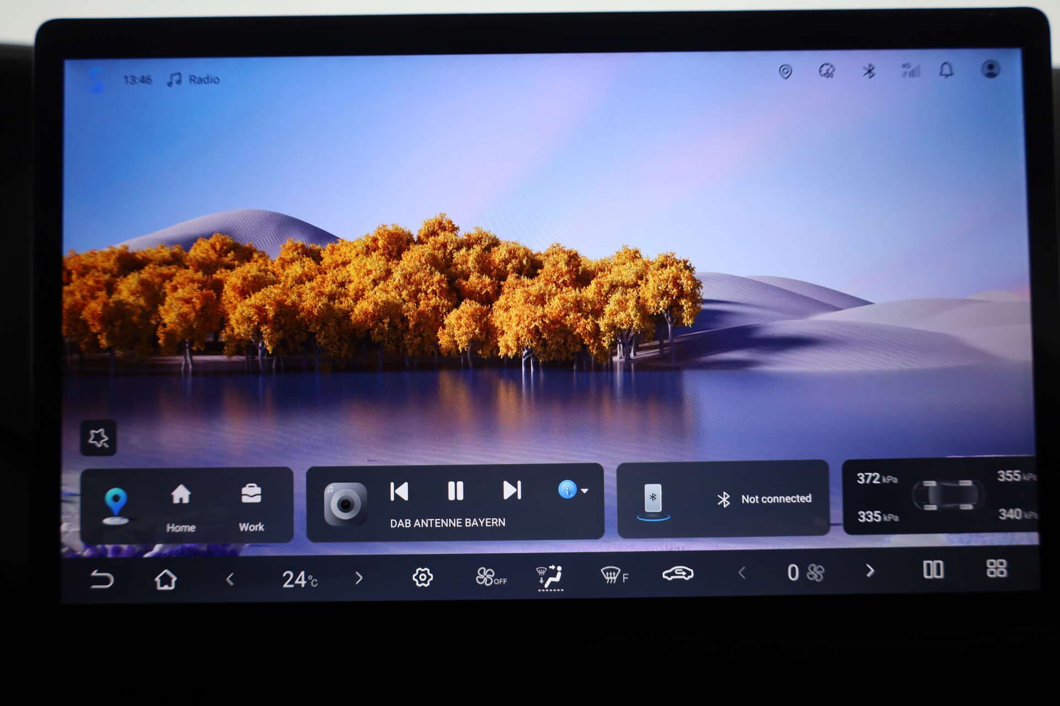Screen dimensions: 1060x706
Task: Toggle front windshield defrost
Action: (x=614, y=576)
